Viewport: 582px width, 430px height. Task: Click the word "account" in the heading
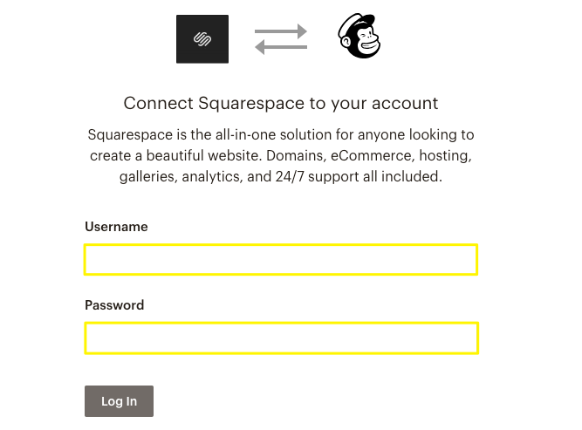click(x=402, y=104)
